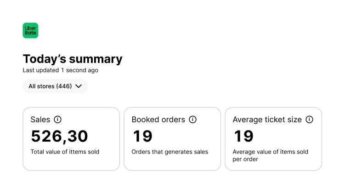The height and width of the screenshot is (194, 345).
Task: Click the 'Orders that generates sales' description
Action: (x=170, y=152)
